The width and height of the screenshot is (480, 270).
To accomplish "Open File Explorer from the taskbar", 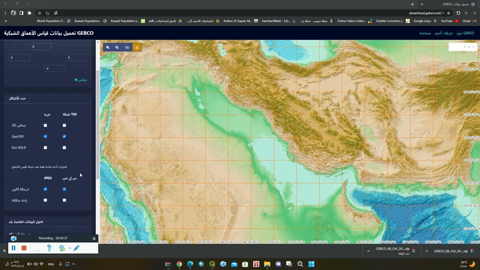I will [267, 264].
